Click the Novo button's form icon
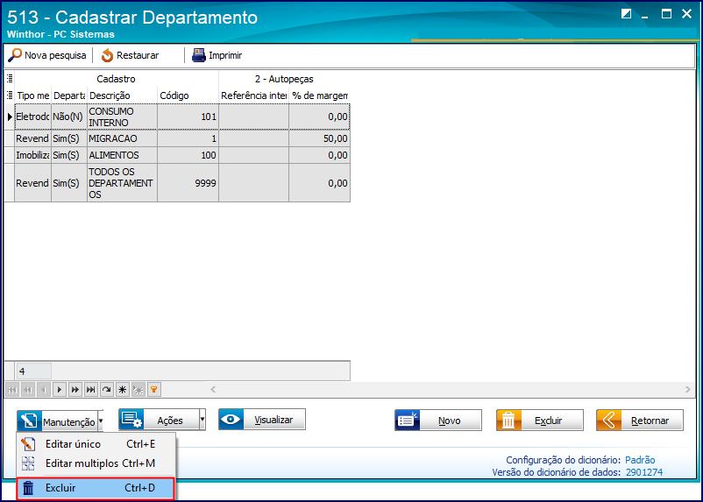Screen dimensions: 703x502 [x=408, y=421]
